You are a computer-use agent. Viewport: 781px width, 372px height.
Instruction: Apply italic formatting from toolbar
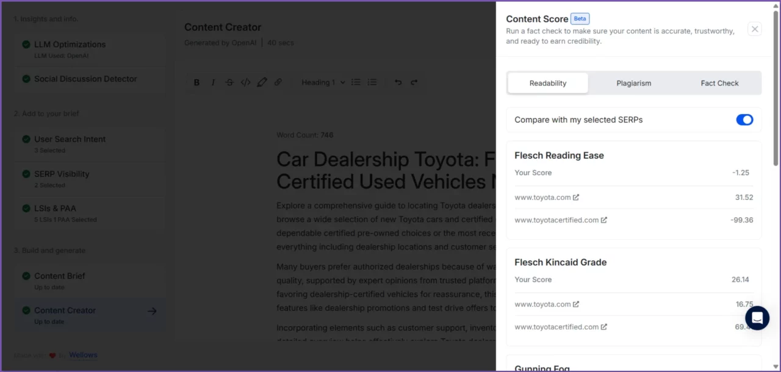(x=213, y=82)
